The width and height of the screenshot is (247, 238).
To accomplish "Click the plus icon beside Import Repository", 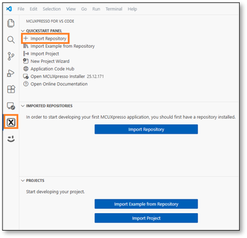I will pyautogui.click(x=26, y=38).
